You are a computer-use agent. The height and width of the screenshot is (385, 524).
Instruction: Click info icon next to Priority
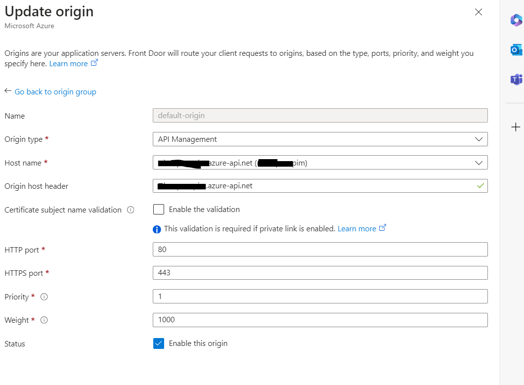coord(44,297)
